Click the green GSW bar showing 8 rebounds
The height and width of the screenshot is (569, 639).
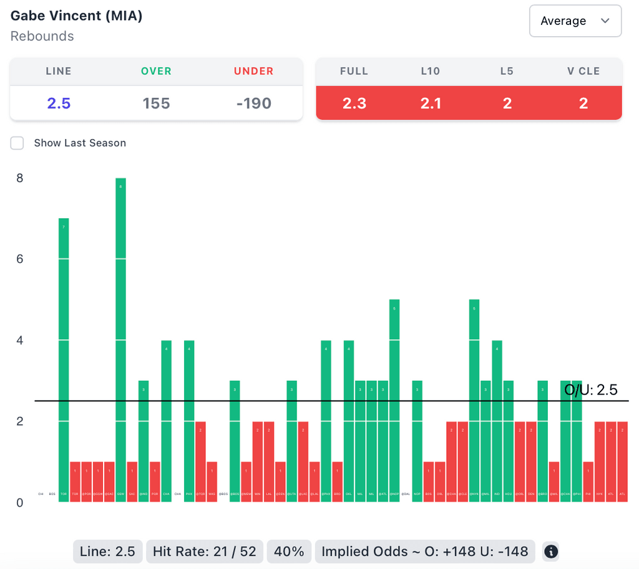[120, 340]
